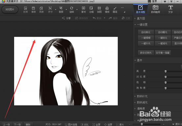
Task: Click the toolbar corner expand triangle
Action: coord(124,12)
